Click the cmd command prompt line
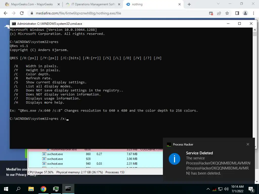Screen dimensions: 259x194 (39, 119)
